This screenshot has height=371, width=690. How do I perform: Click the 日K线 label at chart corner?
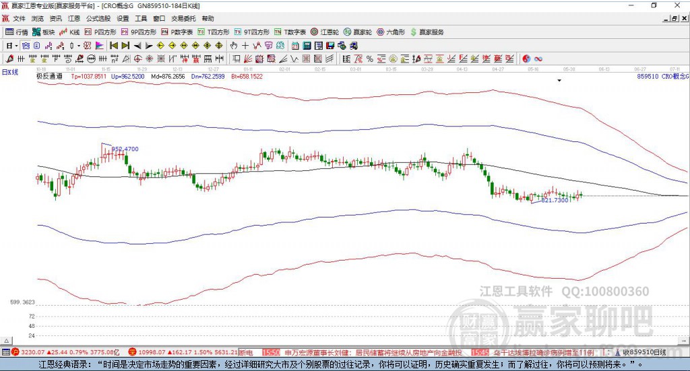click(10, 72)
